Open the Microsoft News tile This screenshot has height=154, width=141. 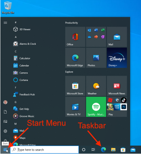[x=117, y=86]
